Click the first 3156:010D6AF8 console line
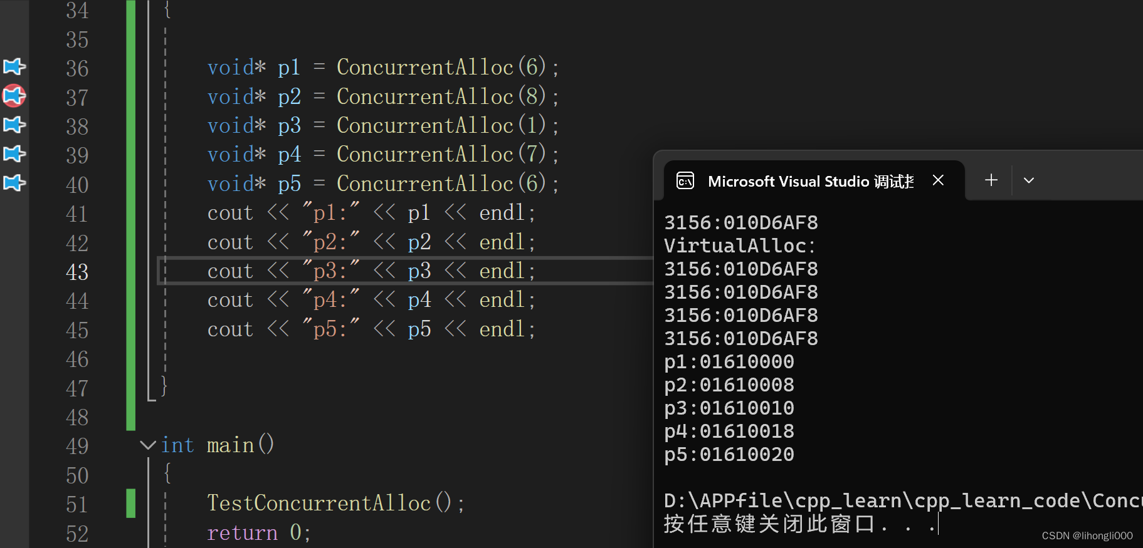The width and height of the screenshot is (1143, 548). tap(741, 222)
